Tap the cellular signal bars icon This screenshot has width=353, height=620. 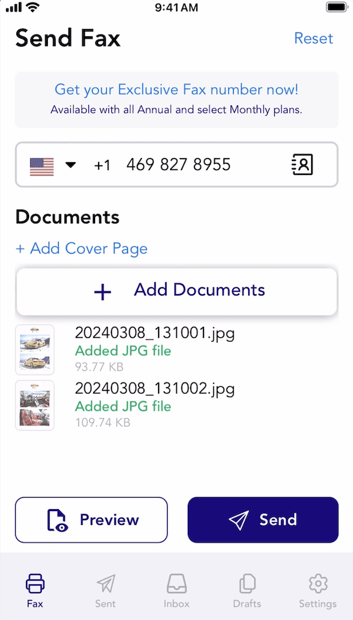14,7
